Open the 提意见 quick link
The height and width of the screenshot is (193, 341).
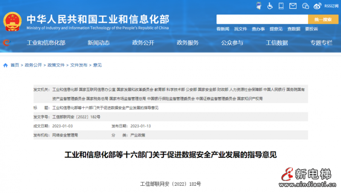[x=276, y=29]
